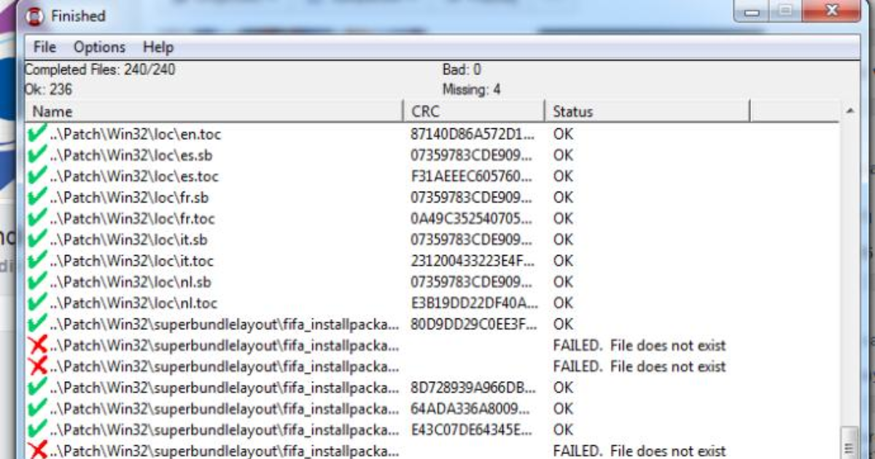The width and height of the screenshot is (875, 459).
Task: Click first red X failed file icon
Action: [x=36, y=345]
